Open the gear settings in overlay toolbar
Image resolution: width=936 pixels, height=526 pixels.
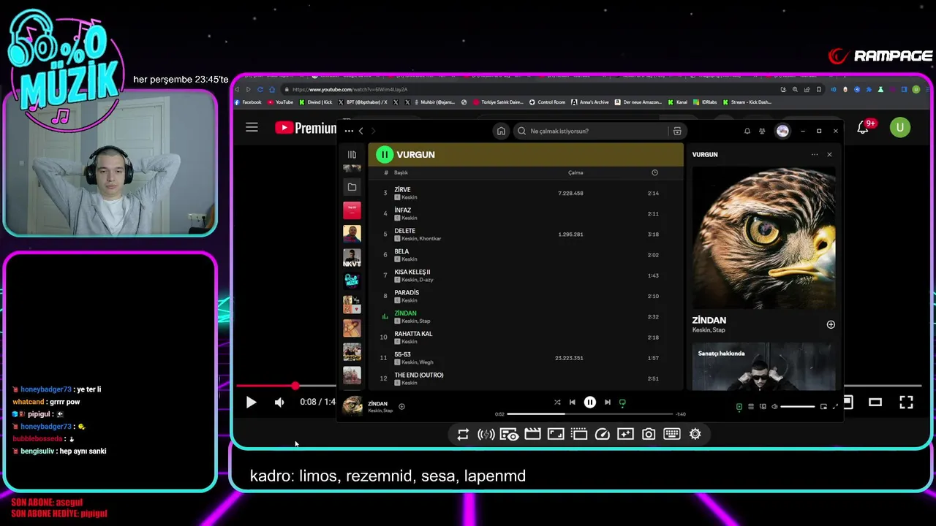pos(695,434)
